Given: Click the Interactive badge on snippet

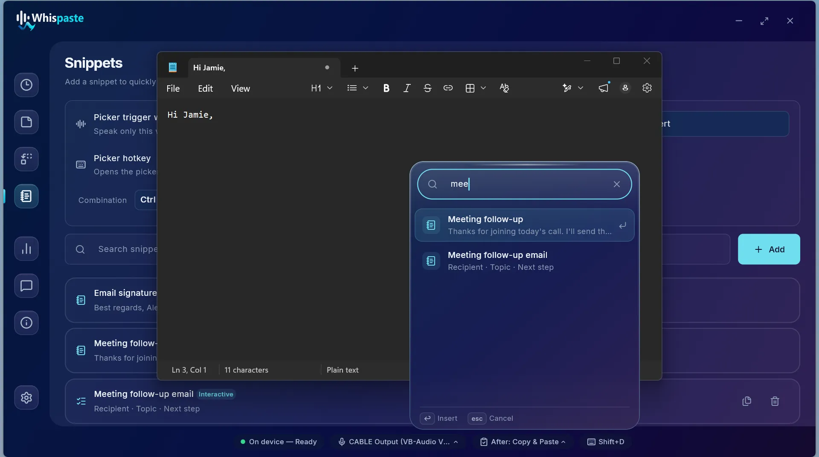Looking at the screenshot, I should tap(216, 394).
